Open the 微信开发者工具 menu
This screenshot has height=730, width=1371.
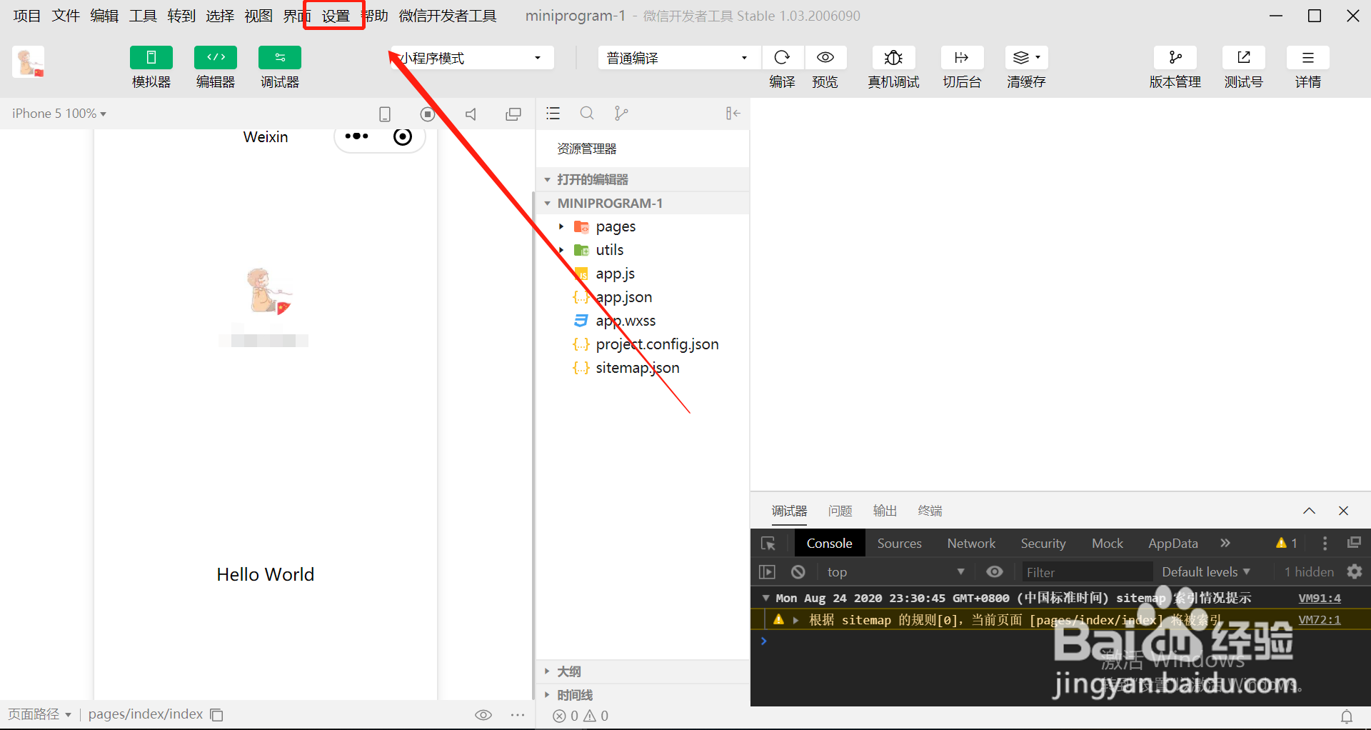448,16
